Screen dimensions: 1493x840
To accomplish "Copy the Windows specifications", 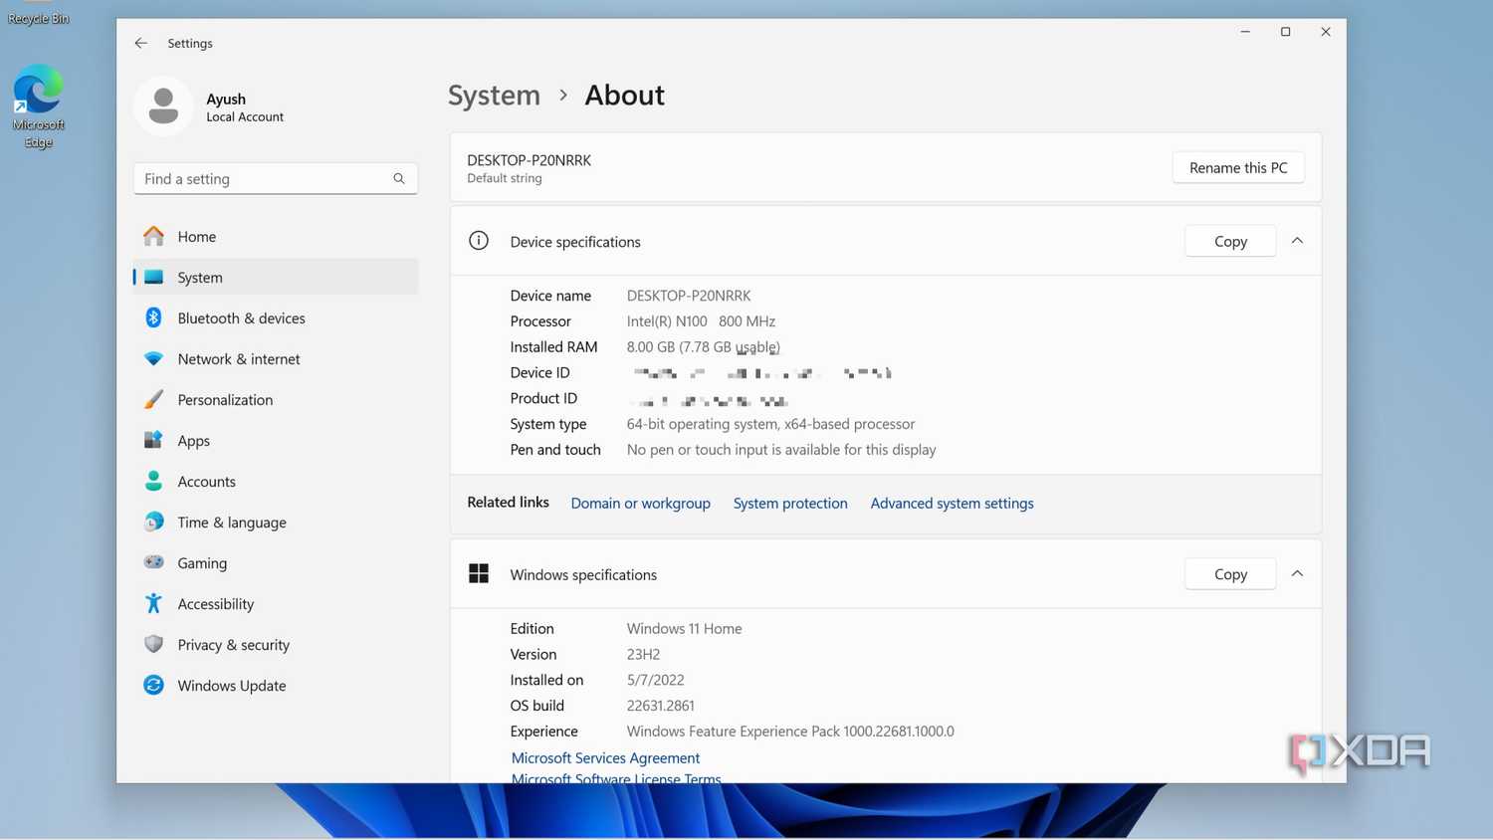I will tap(1230, 573).
